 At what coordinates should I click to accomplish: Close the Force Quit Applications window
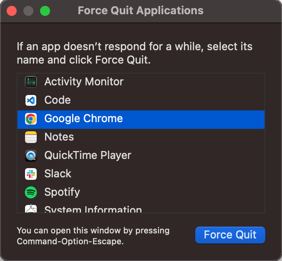[12, 11]
